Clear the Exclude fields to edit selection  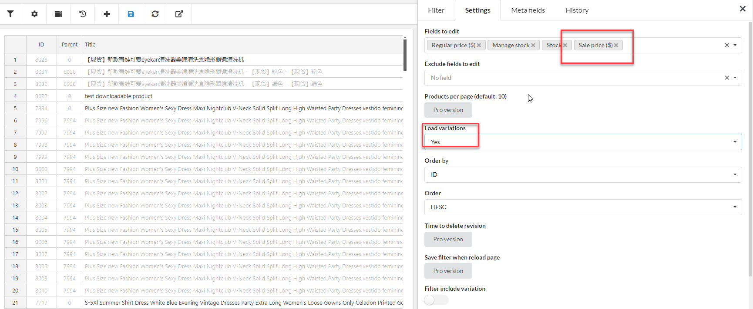(x=727, y=78)
